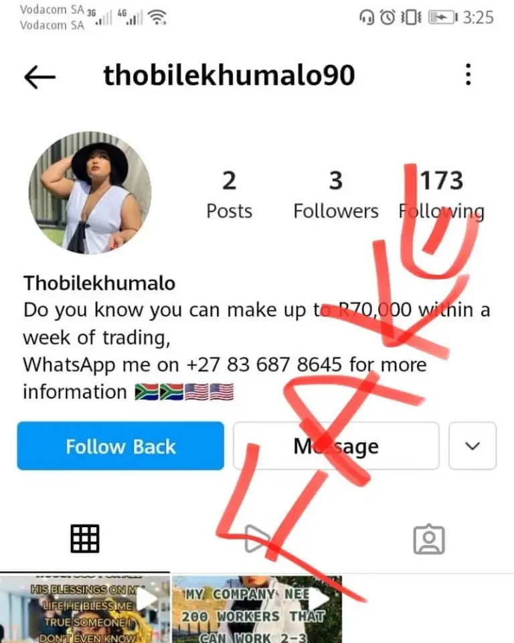
Task: Tap the battery status icon
Action: coord(442,17)
